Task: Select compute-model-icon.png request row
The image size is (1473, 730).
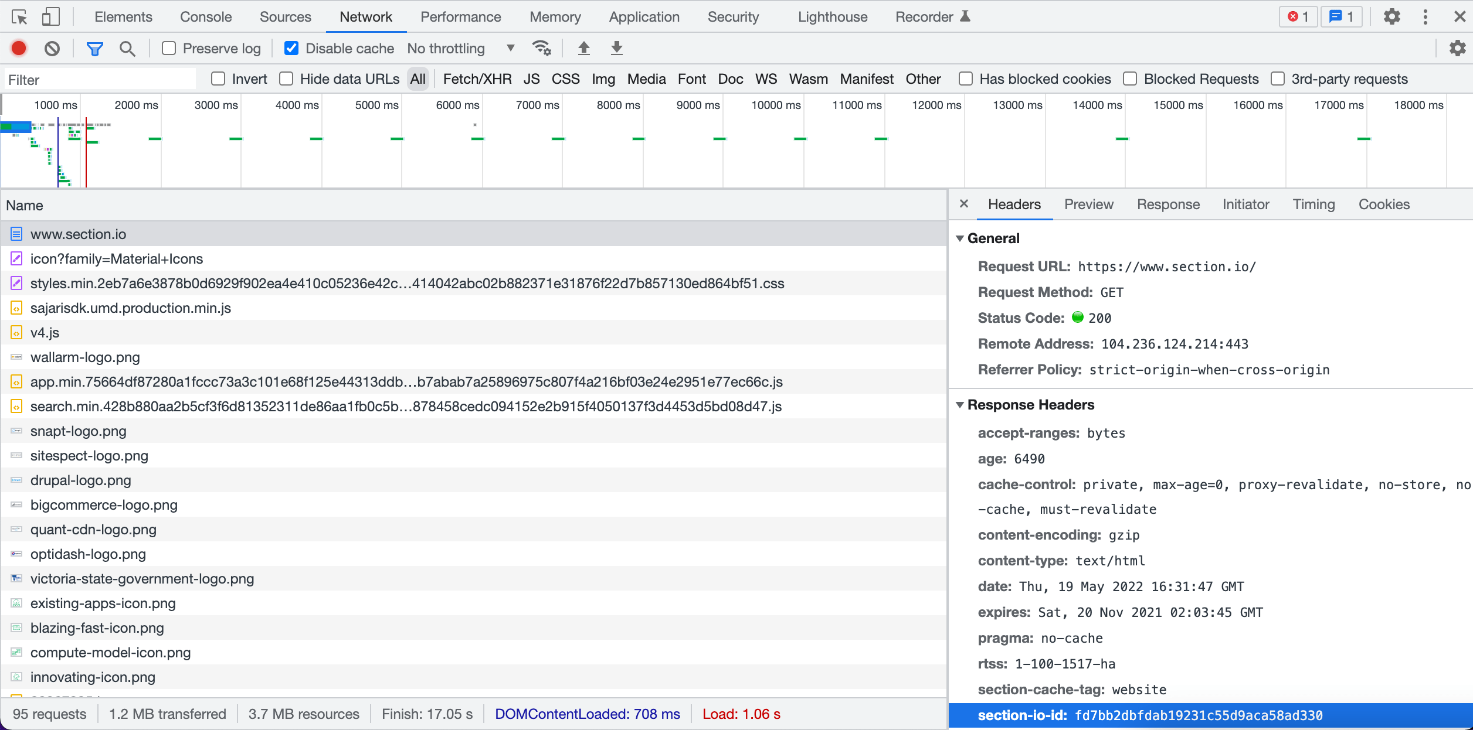Action: tap(474, 653)
